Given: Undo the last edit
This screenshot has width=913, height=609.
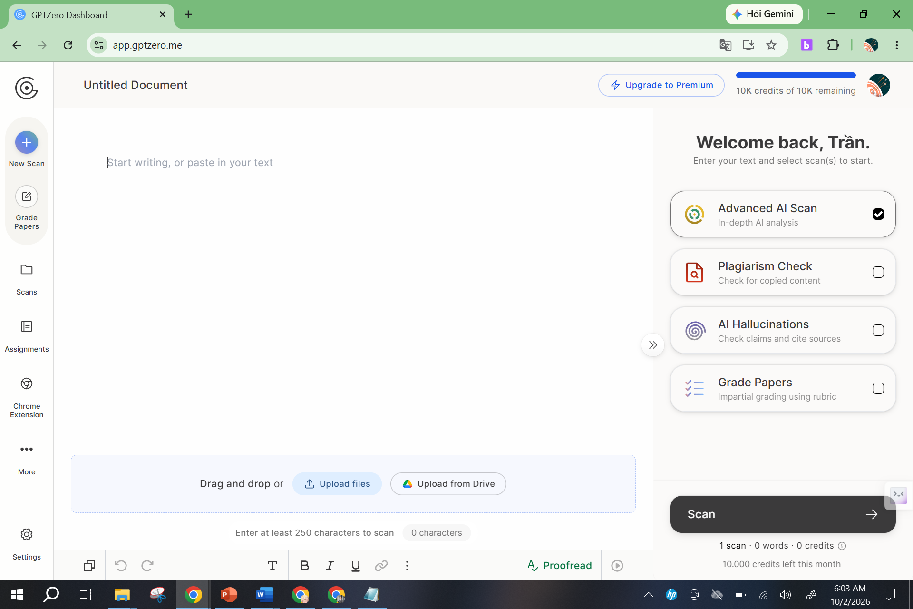Looking at the screenshot, I should coord(121,566).
